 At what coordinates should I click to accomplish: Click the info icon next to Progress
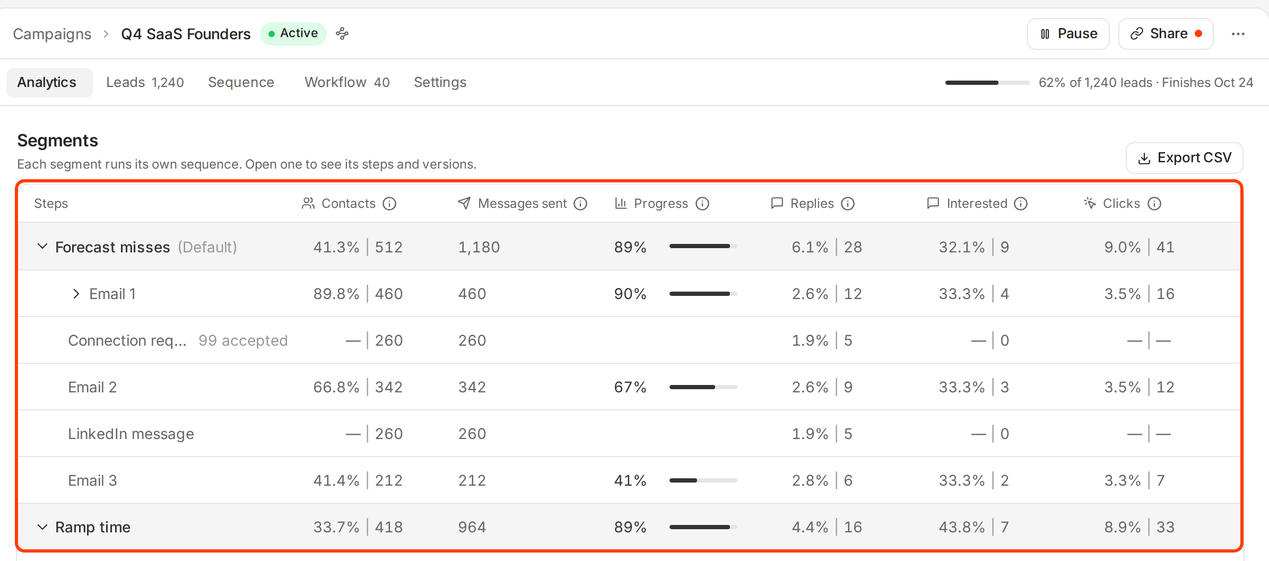[702, 204]
